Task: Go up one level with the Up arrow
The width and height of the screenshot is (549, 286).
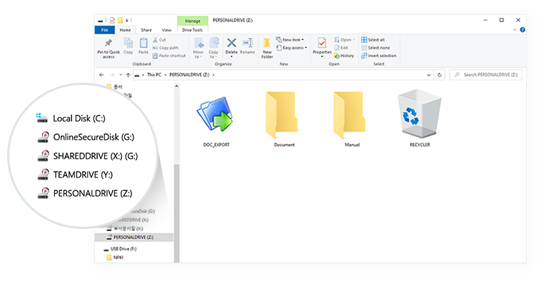Action: 128,74
